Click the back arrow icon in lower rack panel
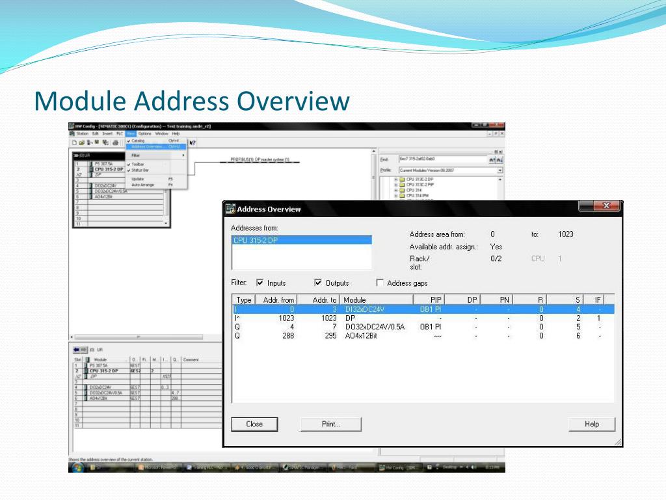Screen dimensions: 666x500 (77, 350)
